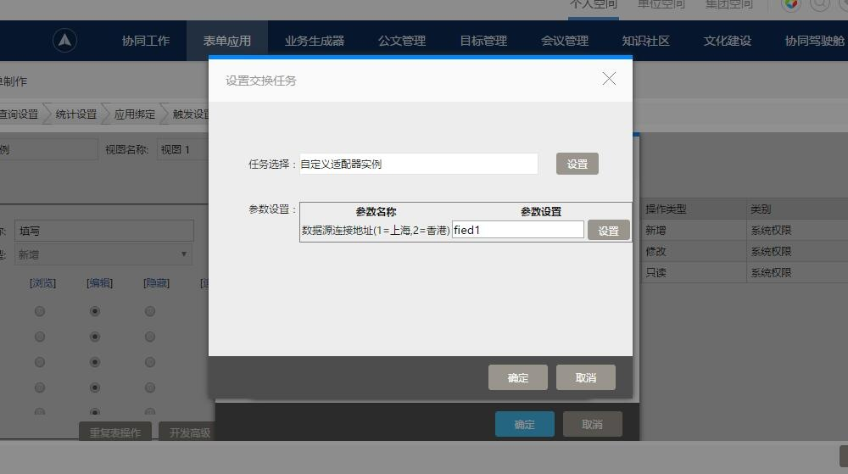Viewport: 848px width, 474px height.
Task: Confirm the 设置交换任务 dialog with 确定
Action: click(517, 377)
